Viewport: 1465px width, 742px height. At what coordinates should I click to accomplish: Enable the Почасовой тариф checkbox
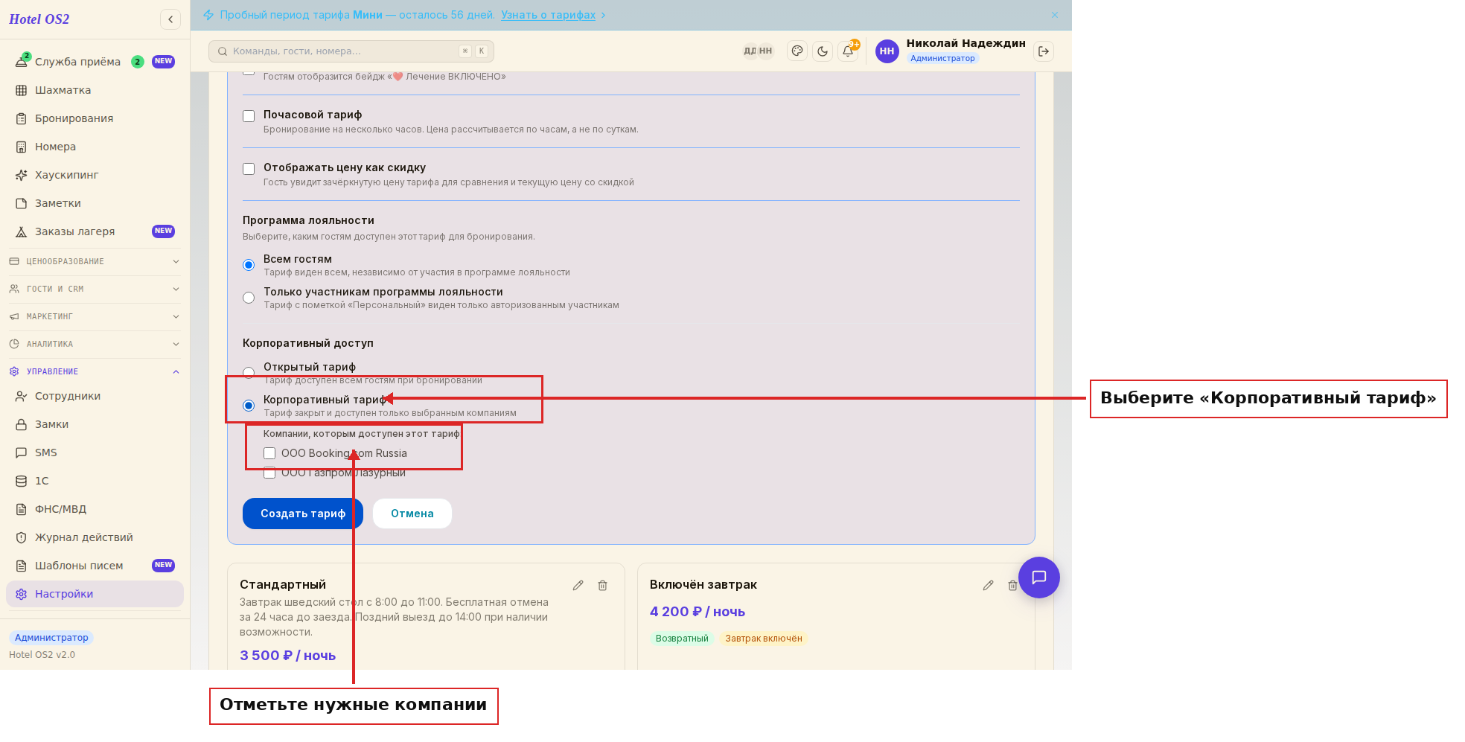tap(249, 116)
